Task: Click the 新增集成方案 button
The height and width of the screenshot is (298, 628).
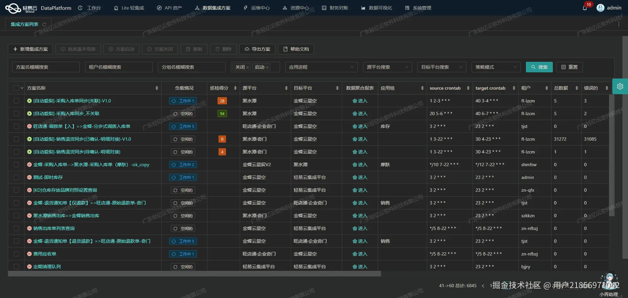Action: tap(30, 49)
